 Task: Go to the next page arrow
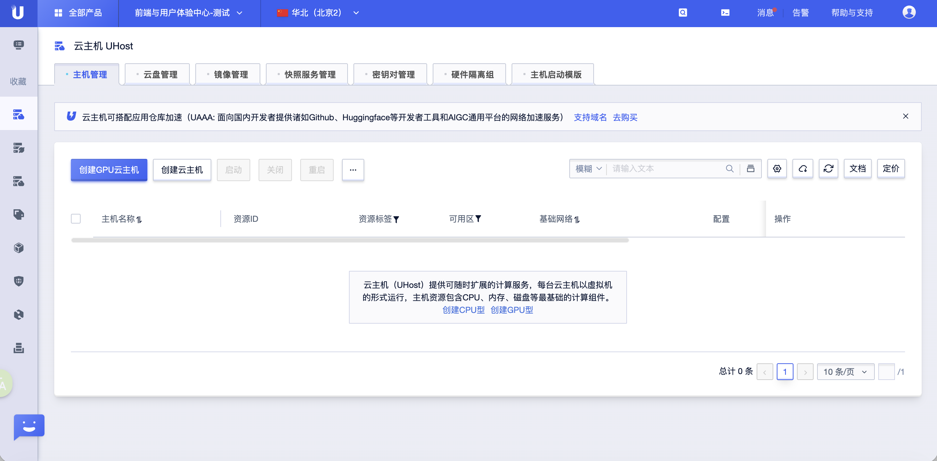(805, 372)
